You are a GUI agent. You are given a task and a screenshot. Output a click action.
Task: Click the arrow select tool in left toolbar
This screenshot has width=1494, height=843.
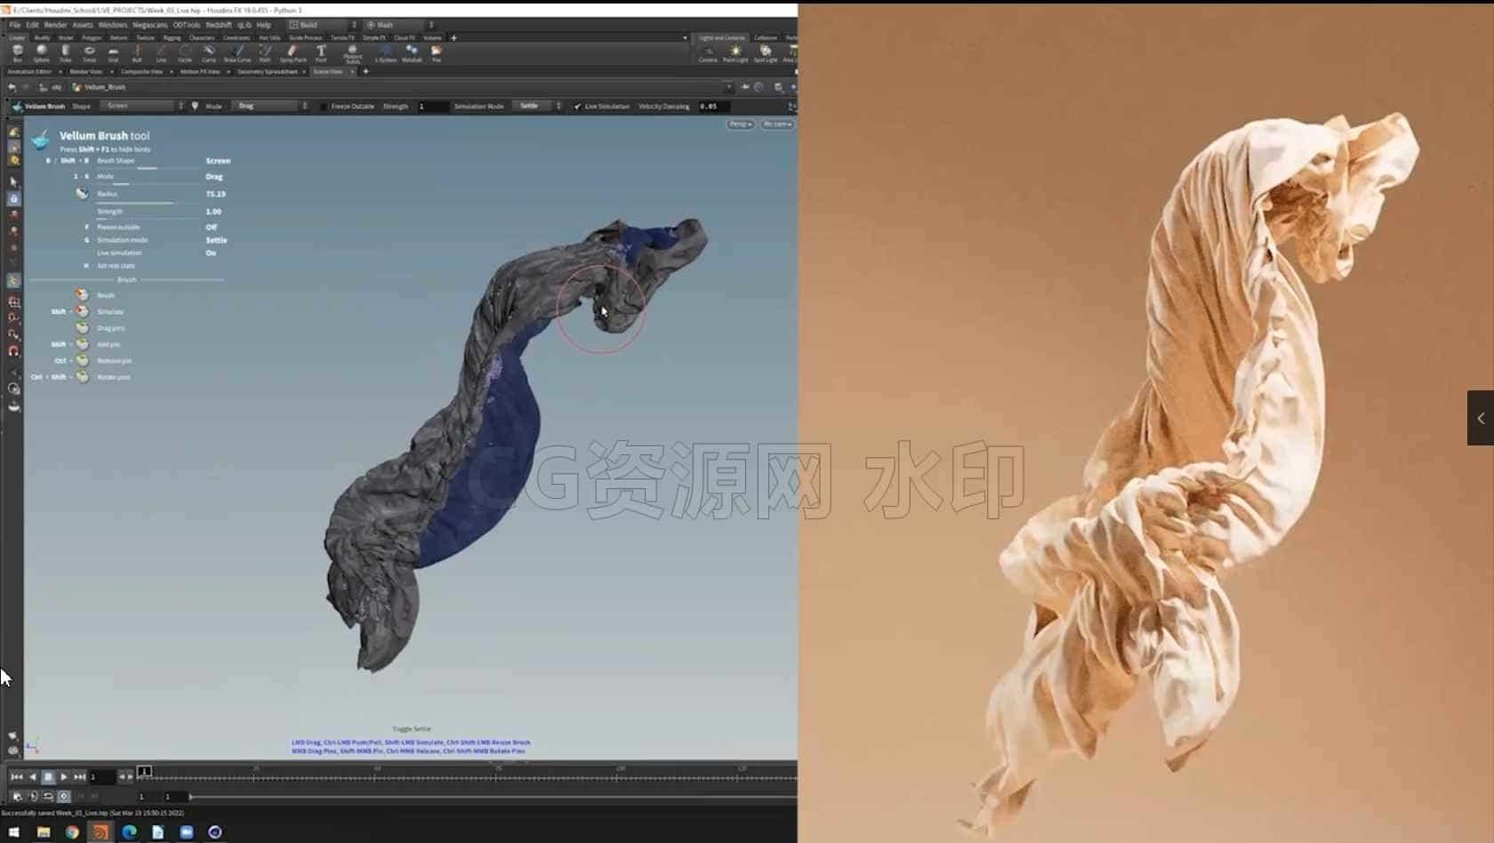[x=13, y=181]
